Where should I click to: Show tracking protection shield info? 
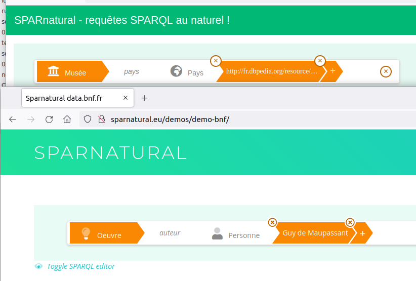click(88, 119)
